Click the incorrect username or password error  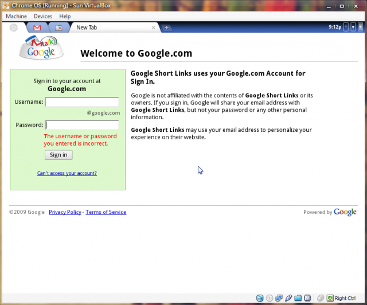(x=80, y=140)
